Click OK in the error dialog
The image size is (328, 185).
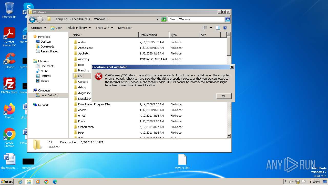[224, 96]
